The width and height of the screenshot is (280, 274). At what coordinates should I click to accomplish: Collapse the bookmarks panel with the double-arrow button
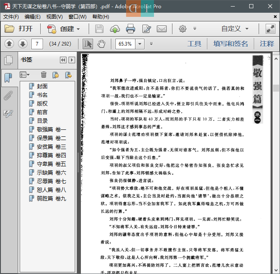pyautogui.click(x=63, y=60)
